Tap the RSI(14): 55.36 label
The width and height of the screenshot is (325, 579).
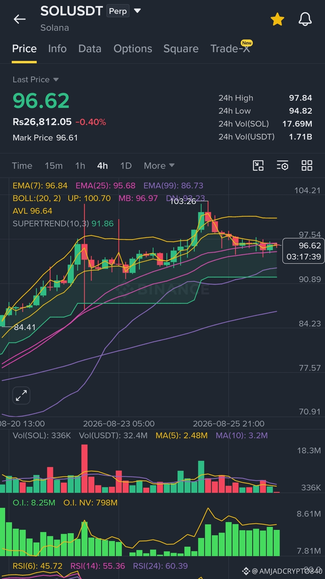[97, 566]
